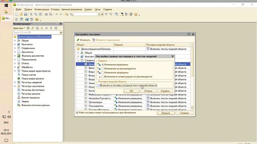Click the Delete X icon in the configuration panel toolbar
257x144 pixels.
[x=42, y=28]
